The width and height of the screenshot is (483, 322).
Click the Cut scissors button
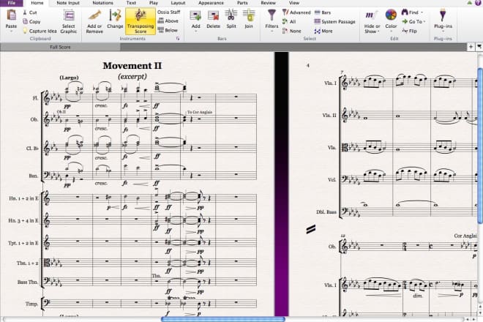pyautogui.click(x=29, y=12)
